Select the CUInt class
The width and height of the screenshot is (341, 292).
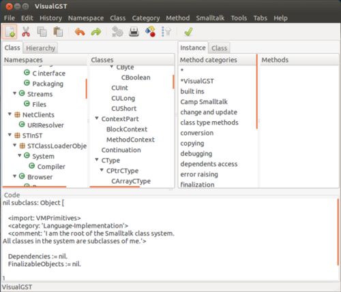[x=119, y=88]
